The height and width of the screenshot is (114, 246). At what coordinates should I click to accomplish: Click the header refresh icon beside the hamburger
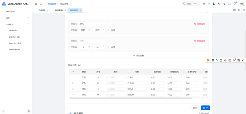pos(41,4)
